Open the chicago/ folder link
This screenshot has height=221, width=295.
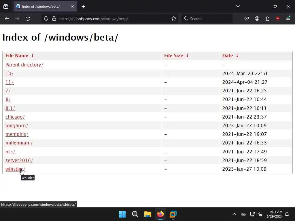pos(15,117)
